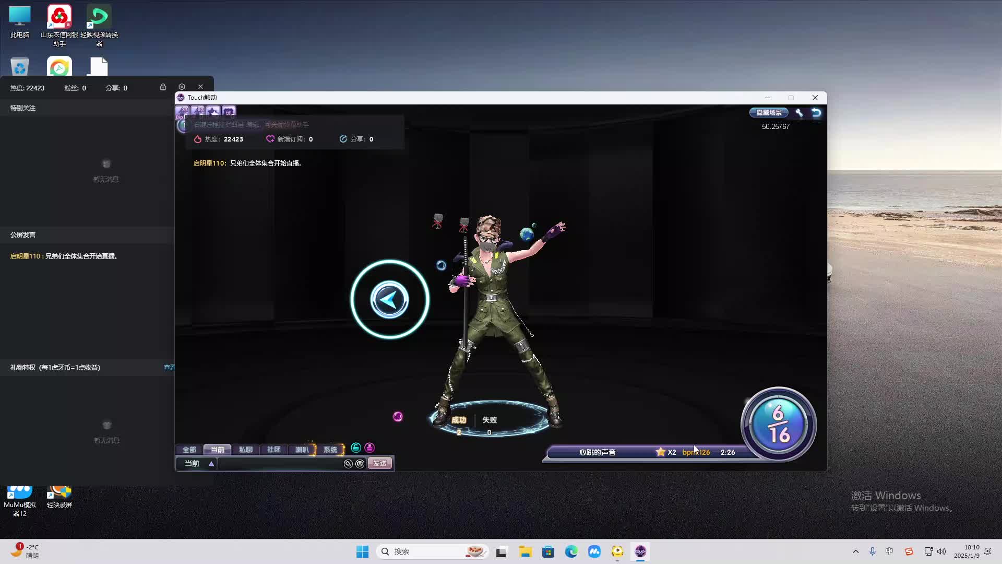Click the chat message input field
The image size is (1002, 564).
point(279,464)
